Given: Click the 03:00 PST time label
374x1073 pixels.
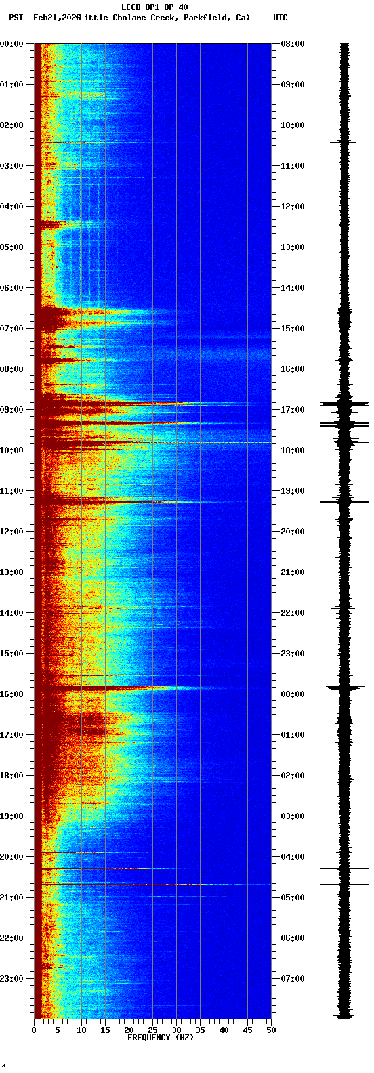Looking at the screenshot, I should pos(12,166).
